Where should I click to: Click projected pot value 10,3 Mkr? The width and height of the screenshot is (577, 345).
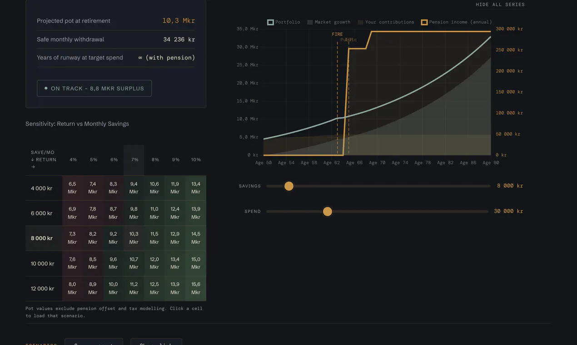click(x=179, y=21)
